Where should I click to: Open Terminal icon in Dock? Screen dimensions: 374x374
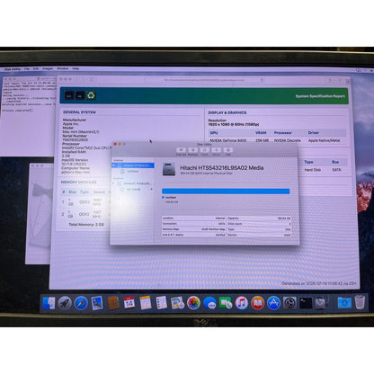306,303
